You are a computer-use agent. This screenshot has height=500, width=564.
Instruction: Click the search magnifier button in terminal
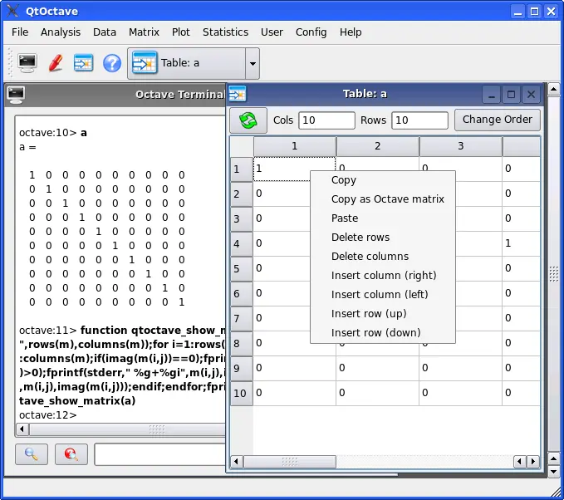click(x=32, y=454)
